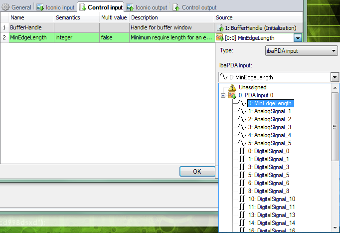This screenshot has height=233, width=340.
Task: Click the Source column header
Action: point(258,17)
